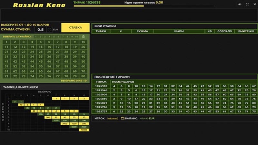Pick ball number 66
Screen dimensions: 258x145
click(49, 71)
